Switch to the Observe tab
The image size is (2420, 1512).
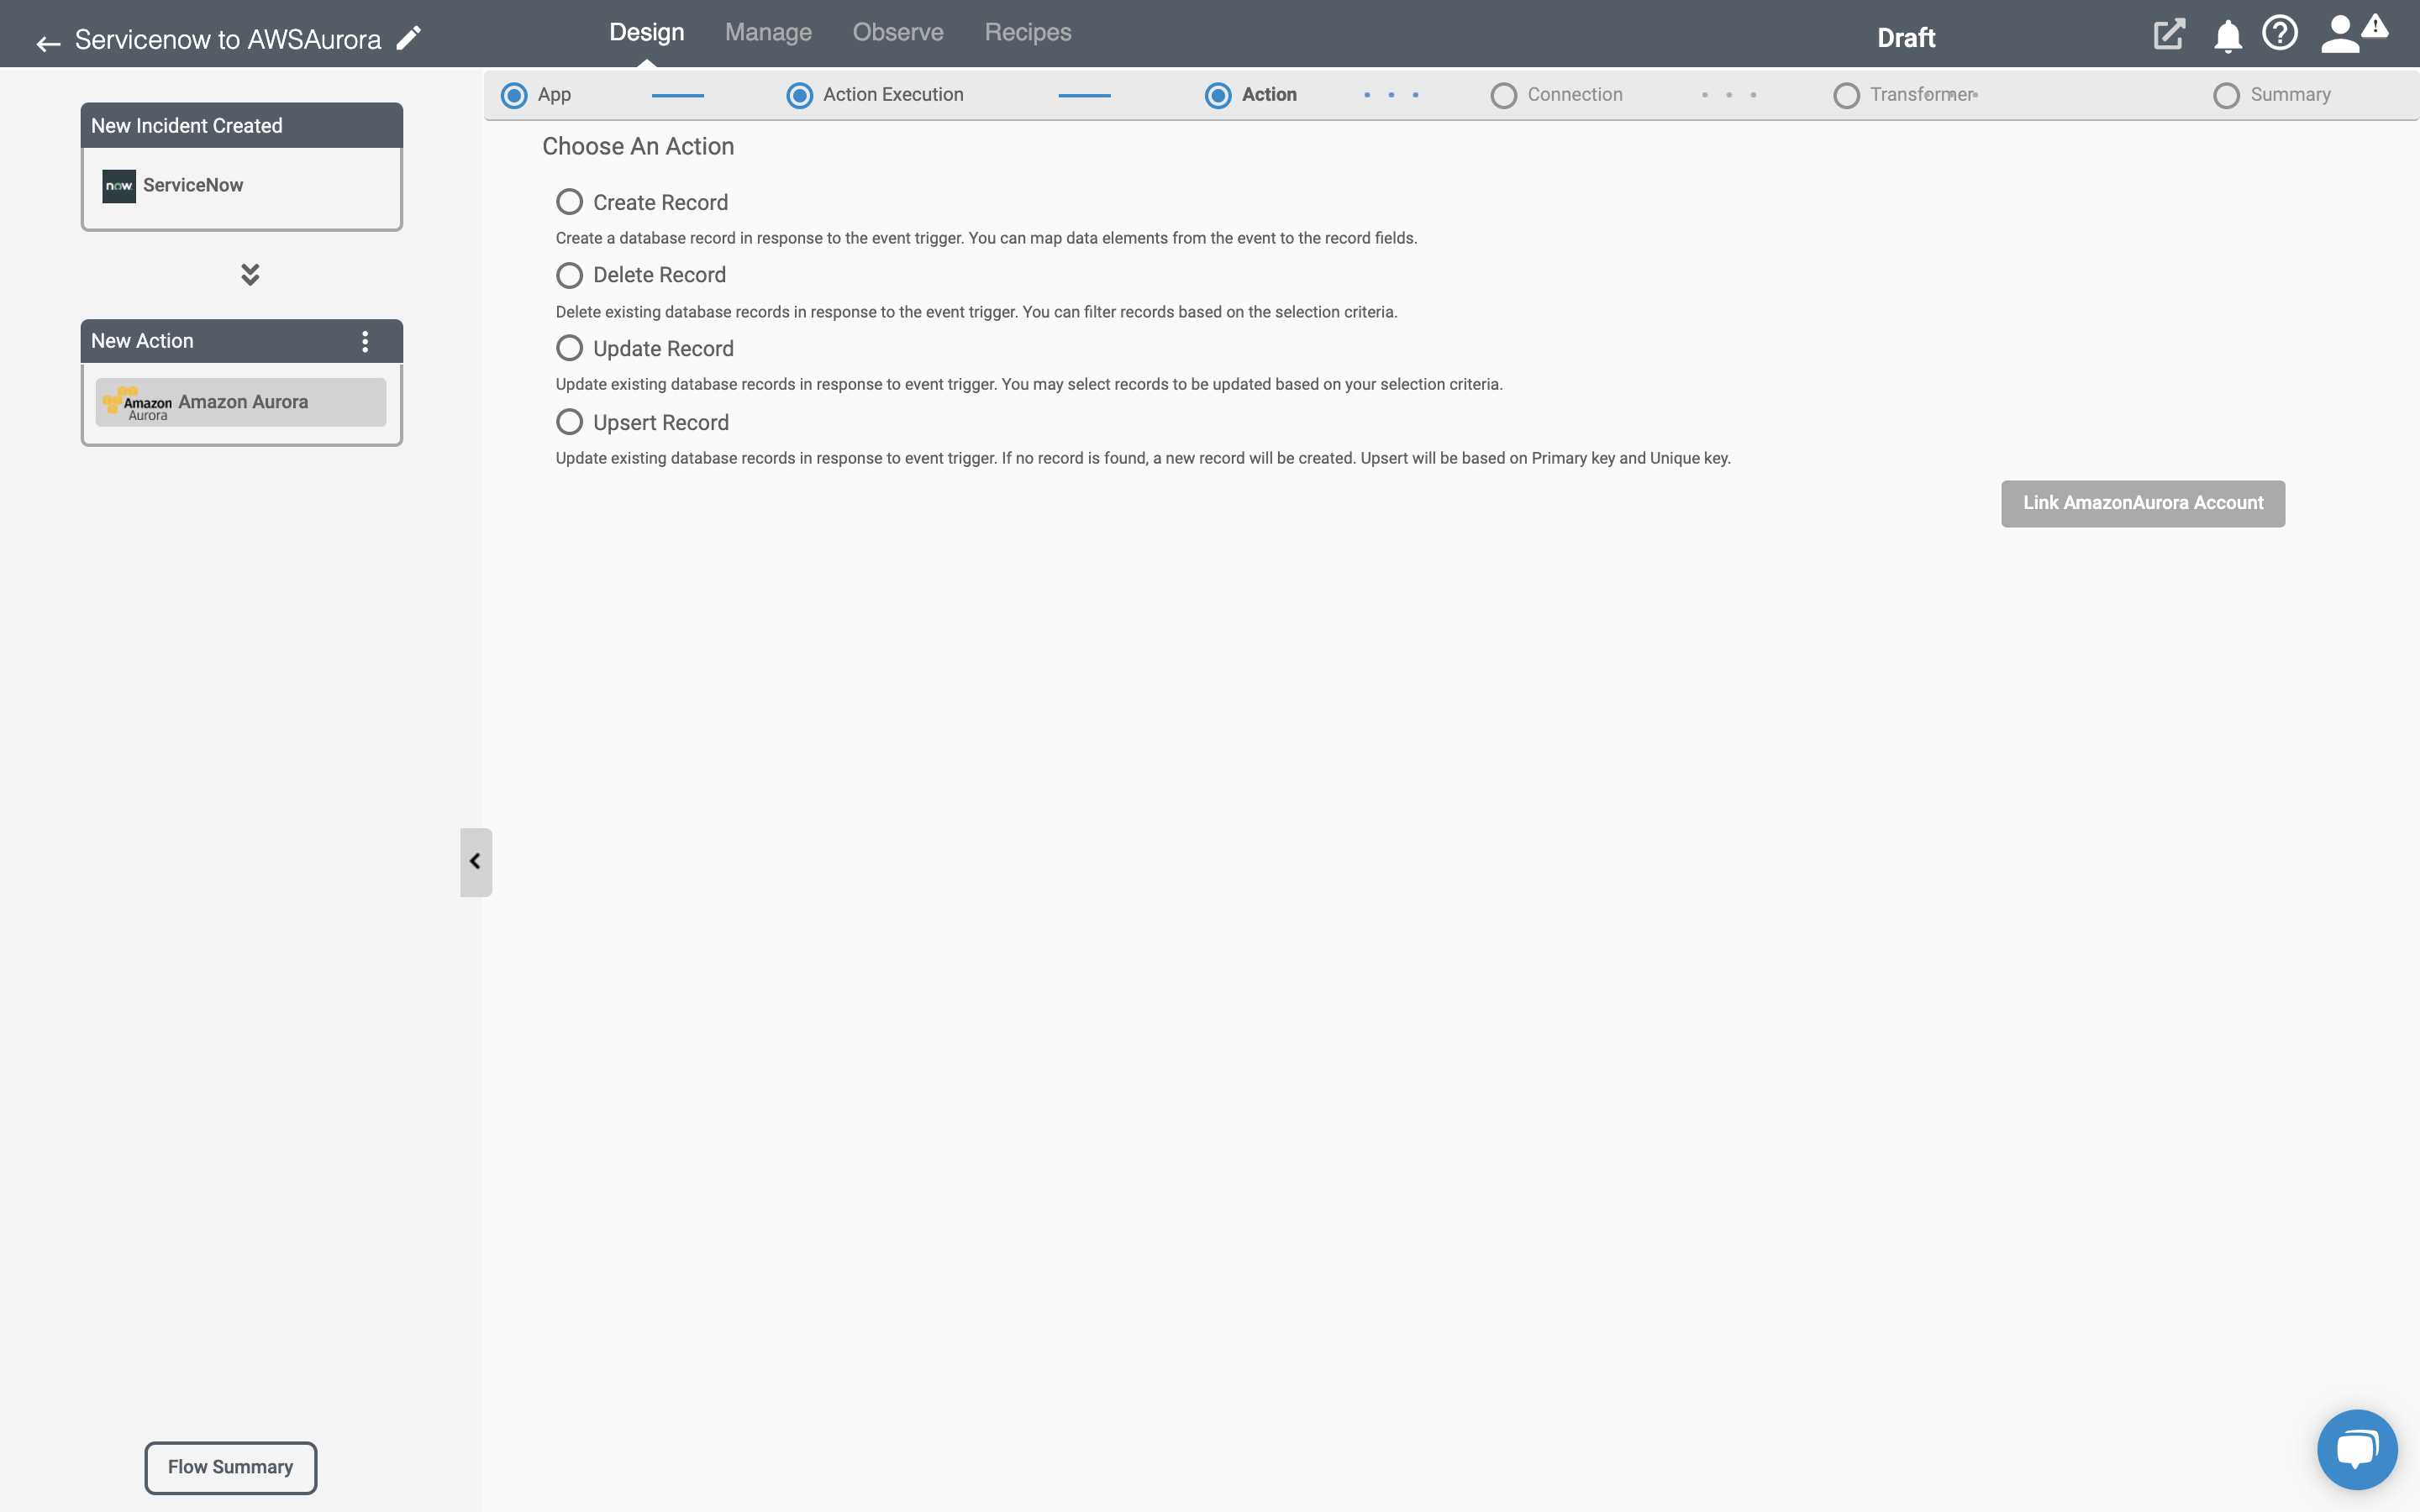[897, 31]
